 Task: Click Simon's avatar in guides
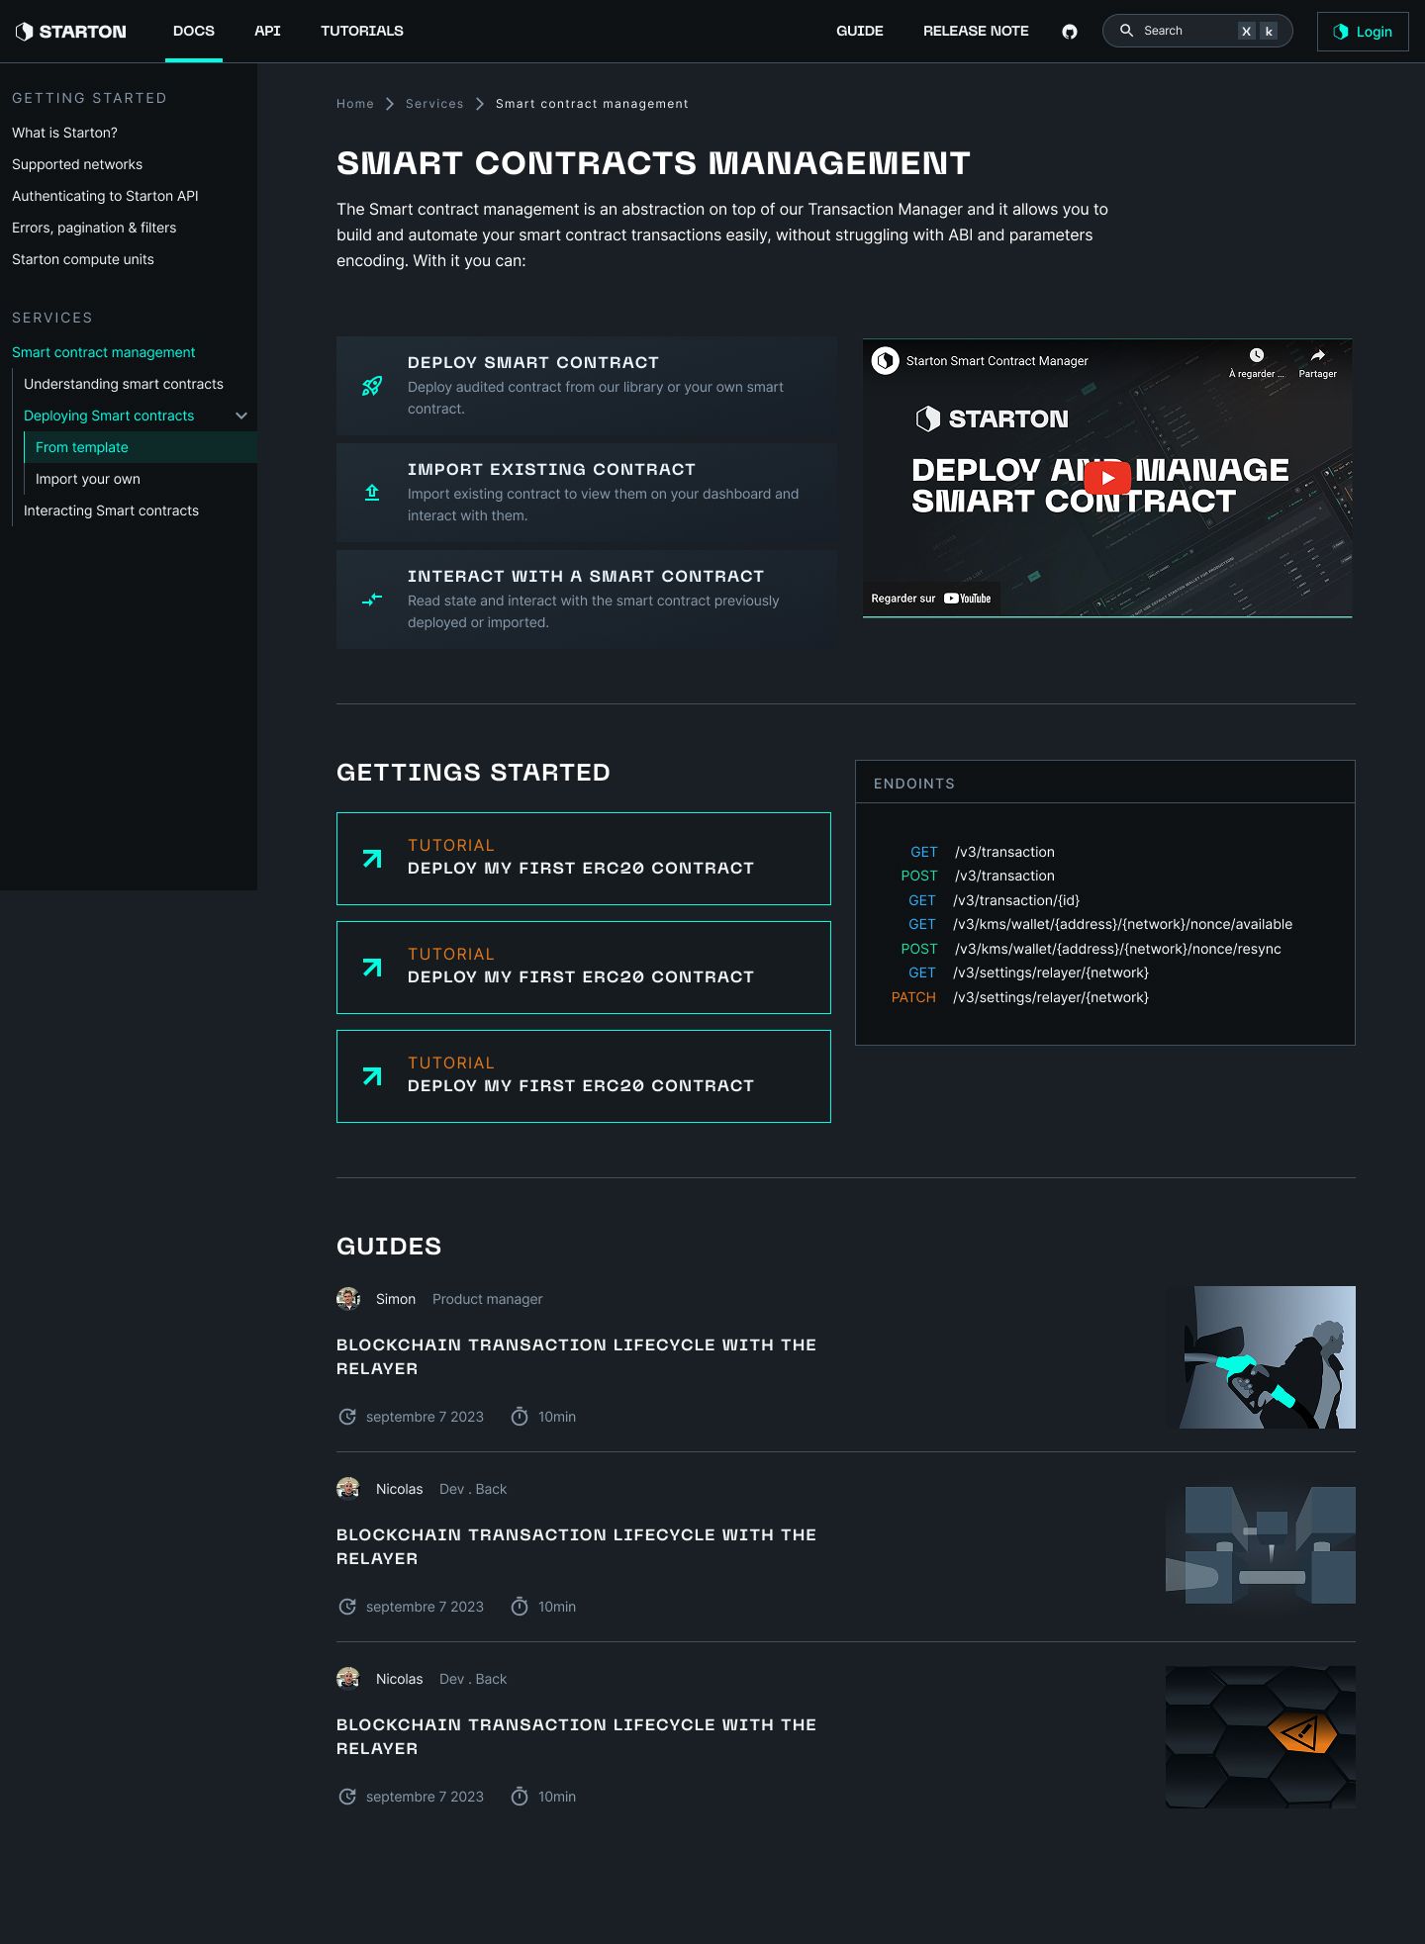(x=348, y=1299)
